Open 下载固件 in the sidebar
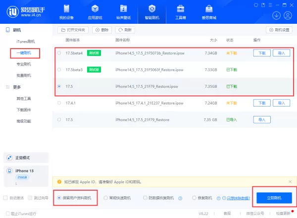This screenshot has height=218, width=297. tap(24, 110)
